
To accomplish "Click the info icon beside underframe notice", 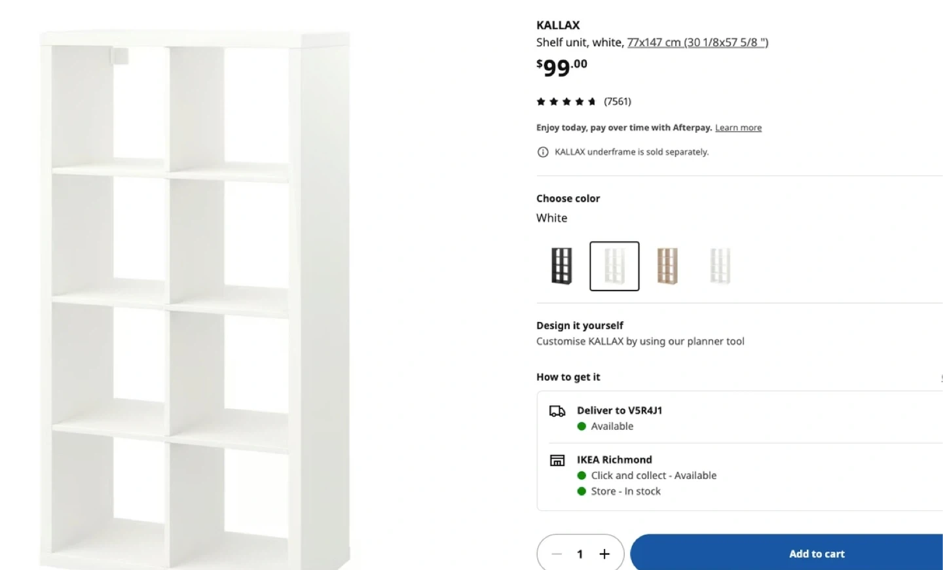I will [x=543, y=152].
